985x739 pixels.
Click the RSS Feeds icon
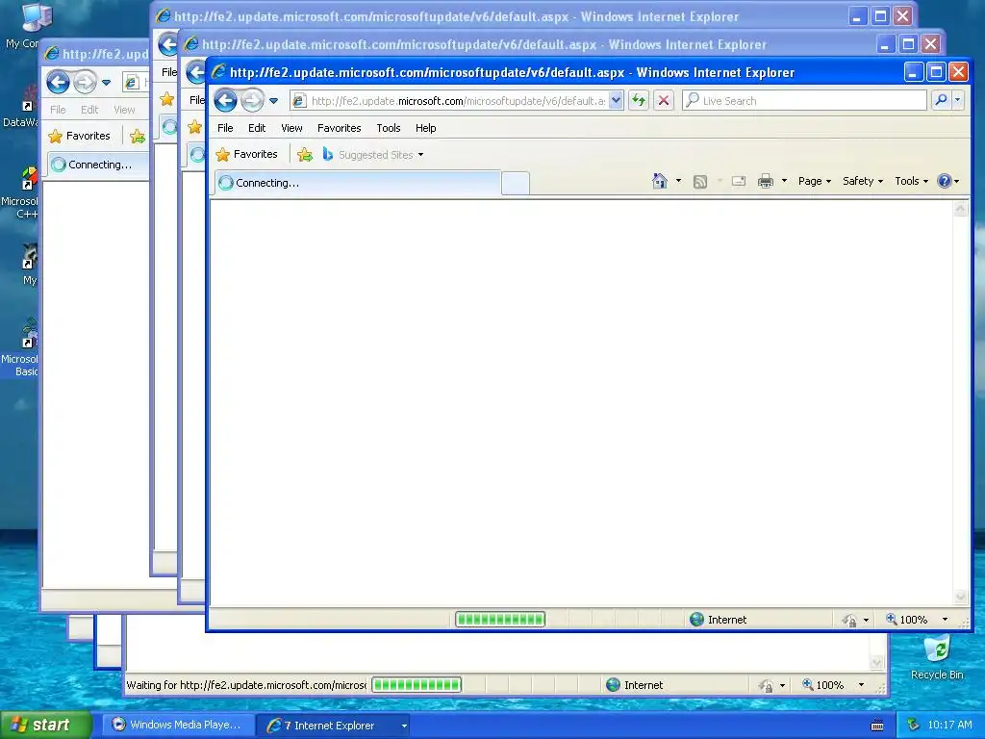(700, 182)
